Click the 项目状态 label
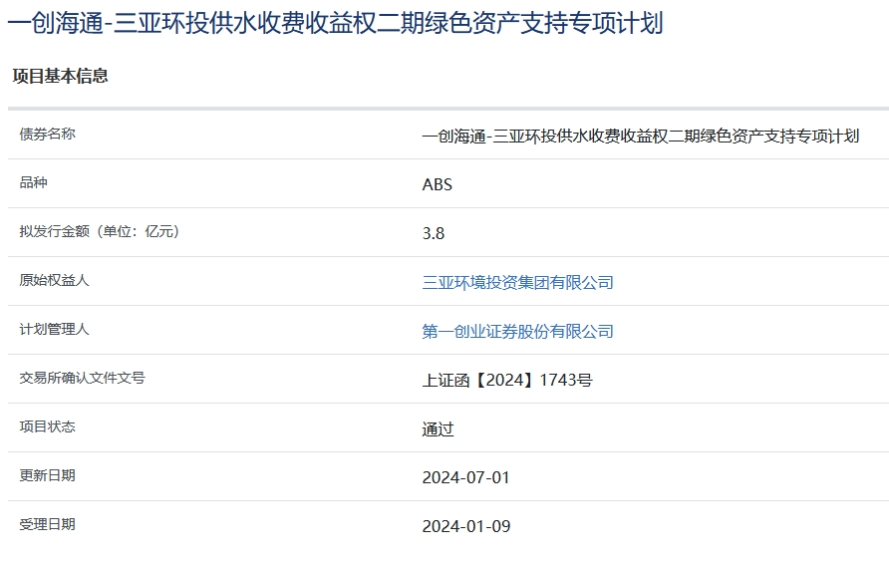Screen dimensions: 889x564 [47, 426]
